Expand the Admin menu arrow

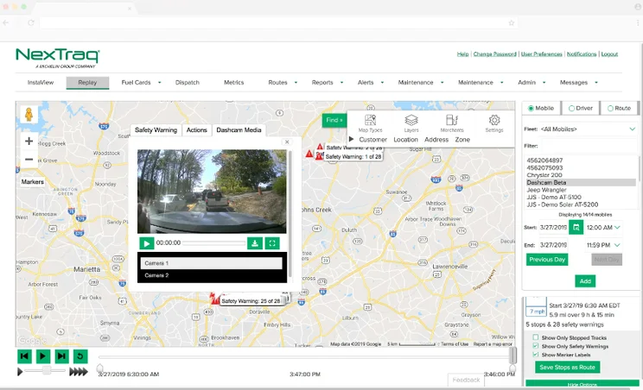click(x=544, y=83)
